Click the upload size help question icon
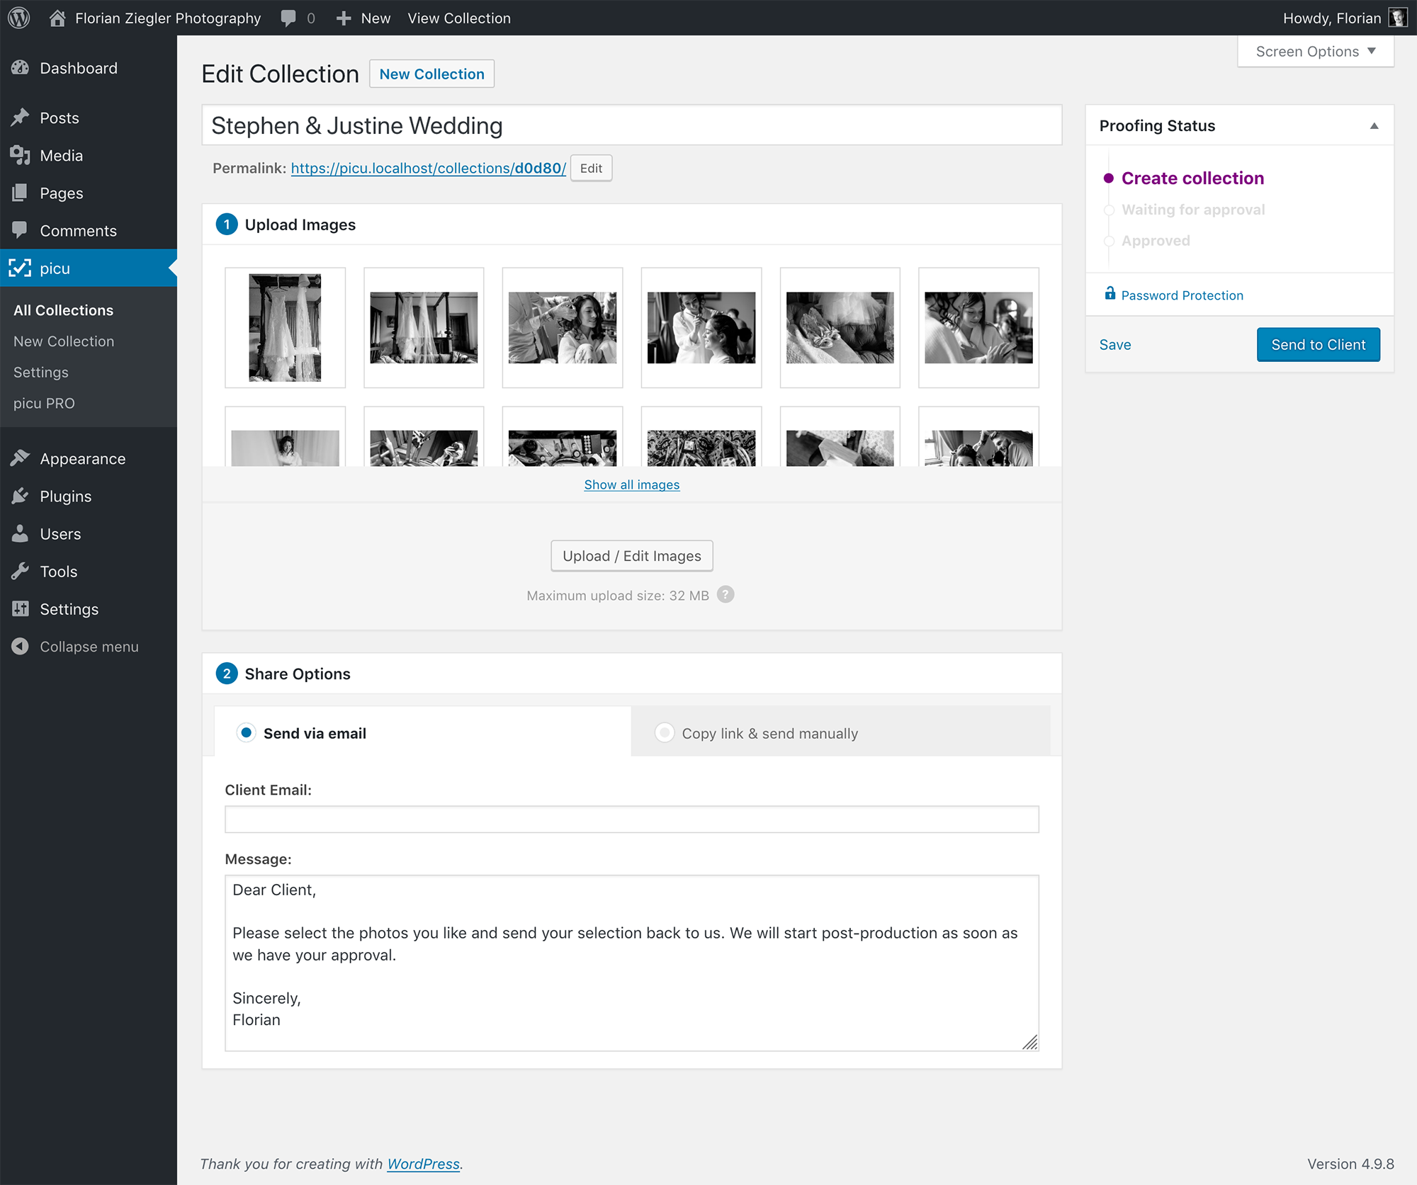This screenshot has height=1185, width=1417. click(x=725, y=594)
